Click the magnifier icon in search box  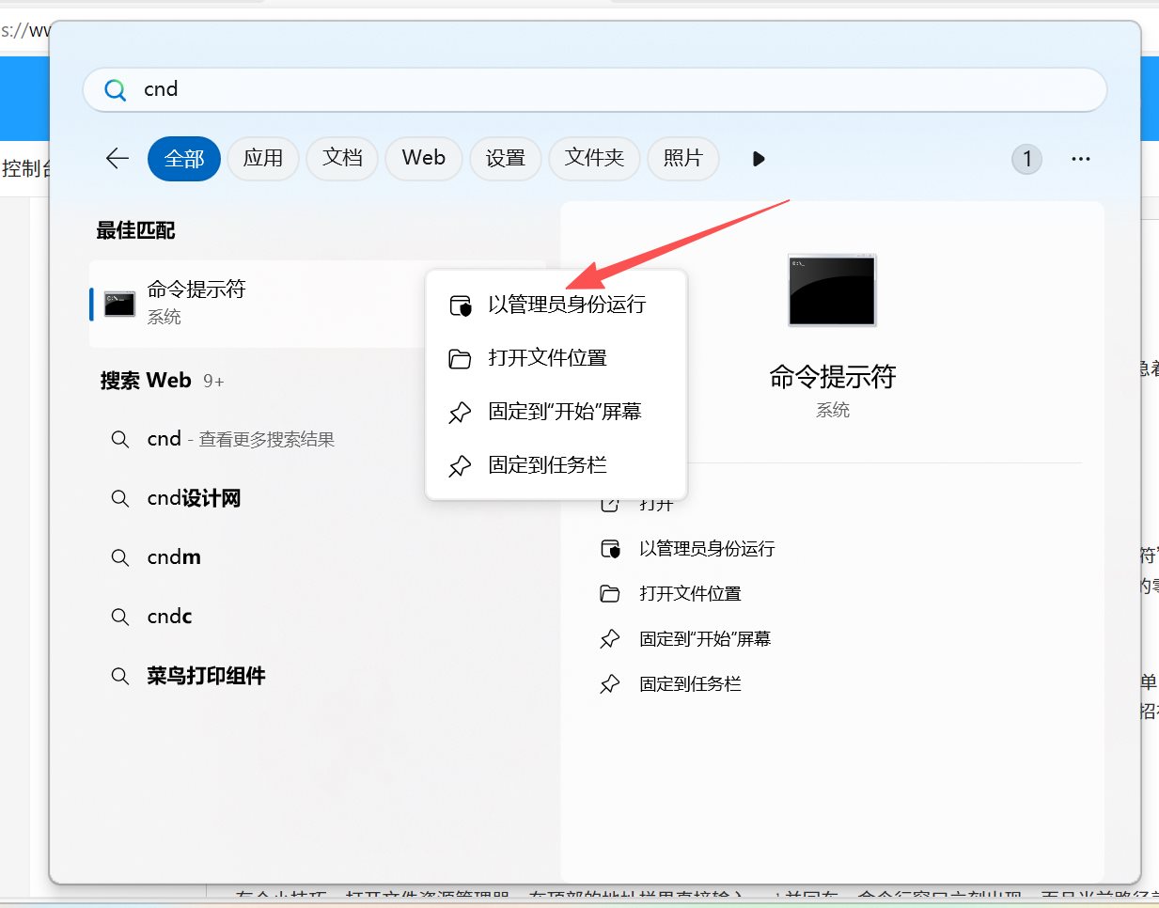click(x=115, y=90)
